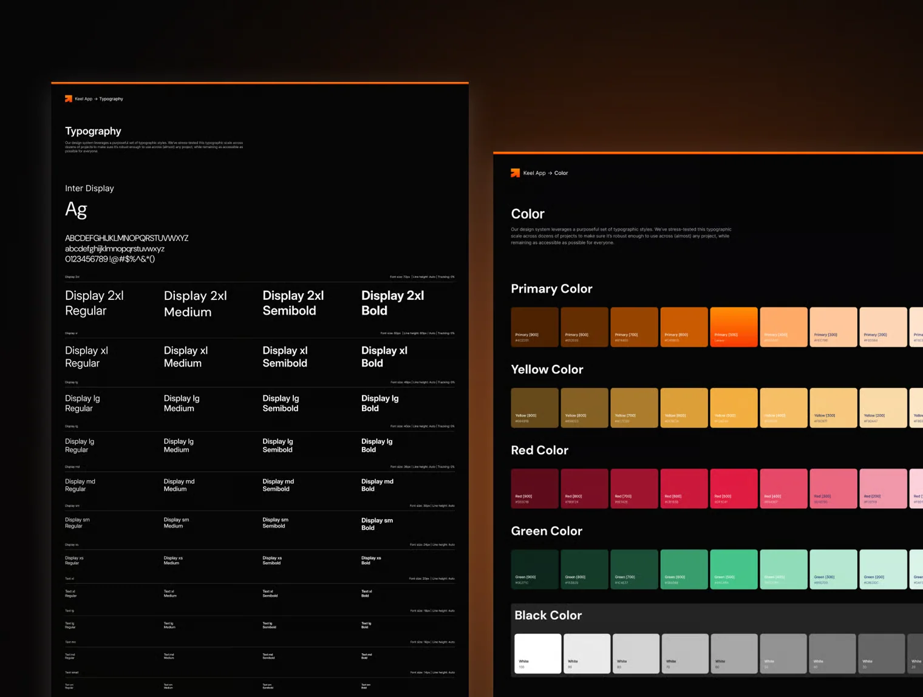
Task: Pick the Red [500] swatch
Action: 734,489
